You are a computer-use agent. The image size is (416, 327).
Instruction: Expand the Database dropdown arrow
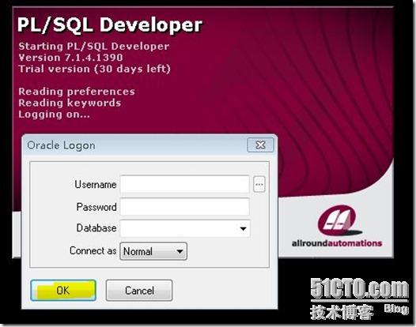pos(243,229)
